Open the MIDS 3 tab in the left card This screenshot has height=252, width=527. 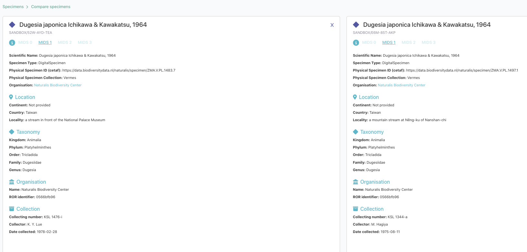85,43
